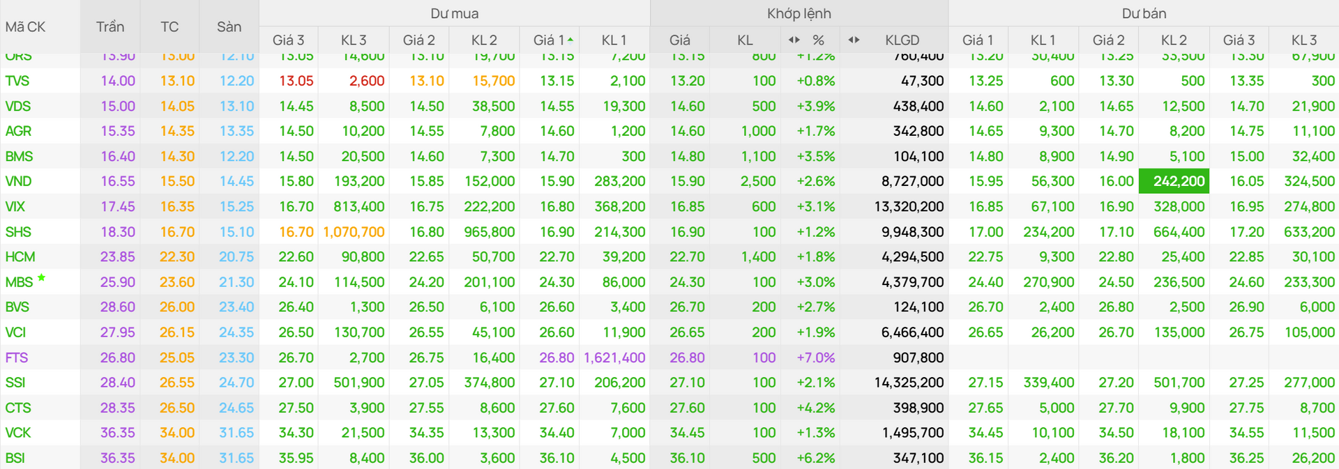Open the VND ticker symbol
Viewport: 1339px width, 469px height.
(18, 181)
